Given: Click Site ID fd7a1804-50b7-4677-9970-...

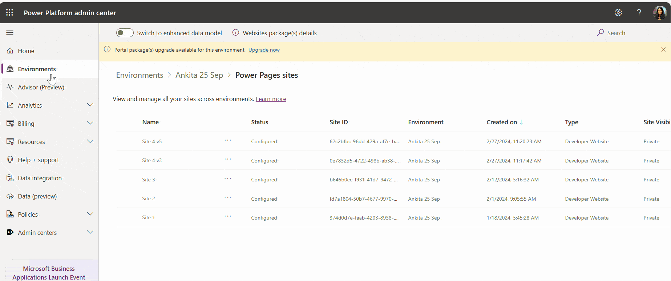Looking at the screenshot, I should point(364,199).
